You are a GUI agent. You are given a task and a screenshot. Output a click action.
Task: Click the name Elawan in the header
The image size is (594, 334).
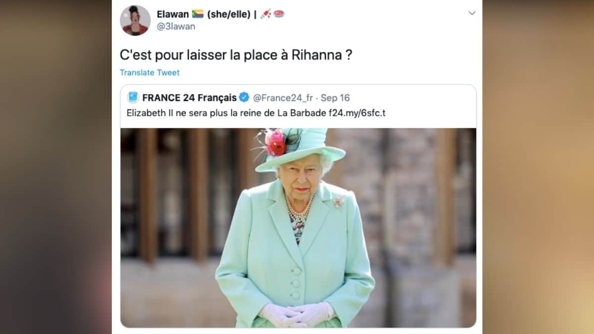(x=173, y=14)
